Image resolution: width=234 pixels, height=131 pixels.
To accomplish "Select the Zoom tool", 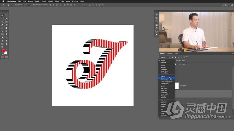I will [3, 47].
